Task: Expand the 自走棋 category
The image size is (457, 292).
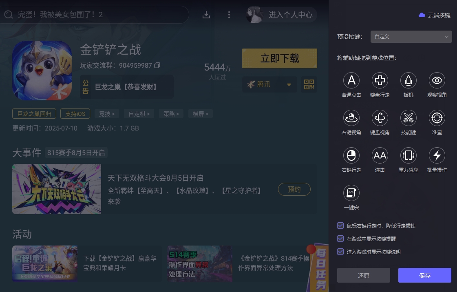Action: pyautogui.click(x=139, y=114)
